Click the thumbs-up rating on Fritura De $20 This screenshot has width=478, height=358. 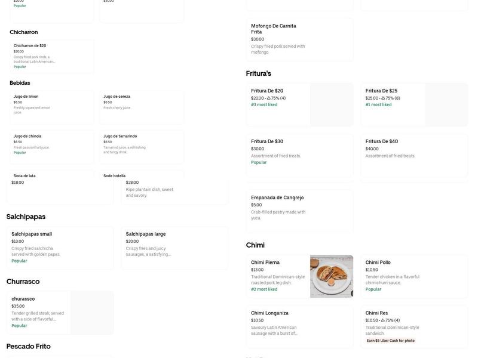click(x=270, y=97)
